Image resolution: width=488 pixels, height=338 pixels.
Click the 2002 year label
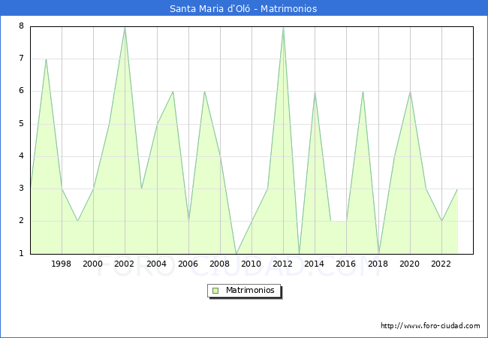pos(125,264)
